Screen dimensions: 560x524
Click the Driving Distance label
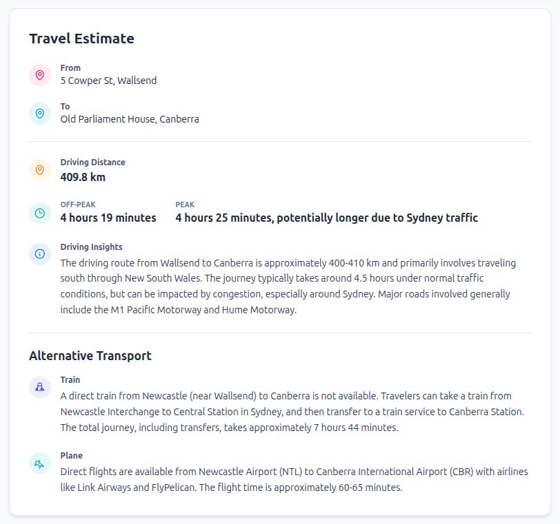[93, 163]
